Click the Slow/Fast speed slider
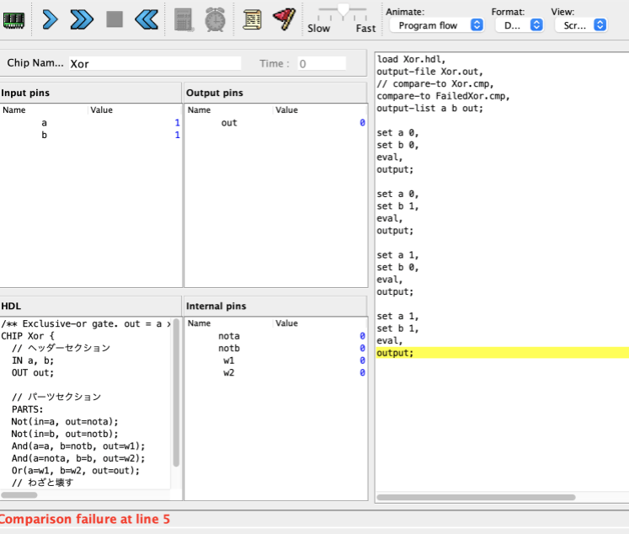 [342, 11]
